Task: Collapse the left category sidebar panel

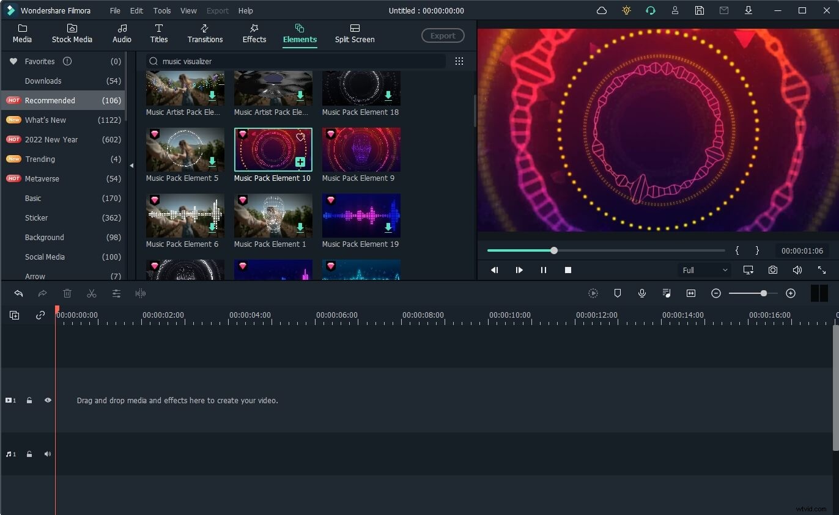Action: coord(131,166)
